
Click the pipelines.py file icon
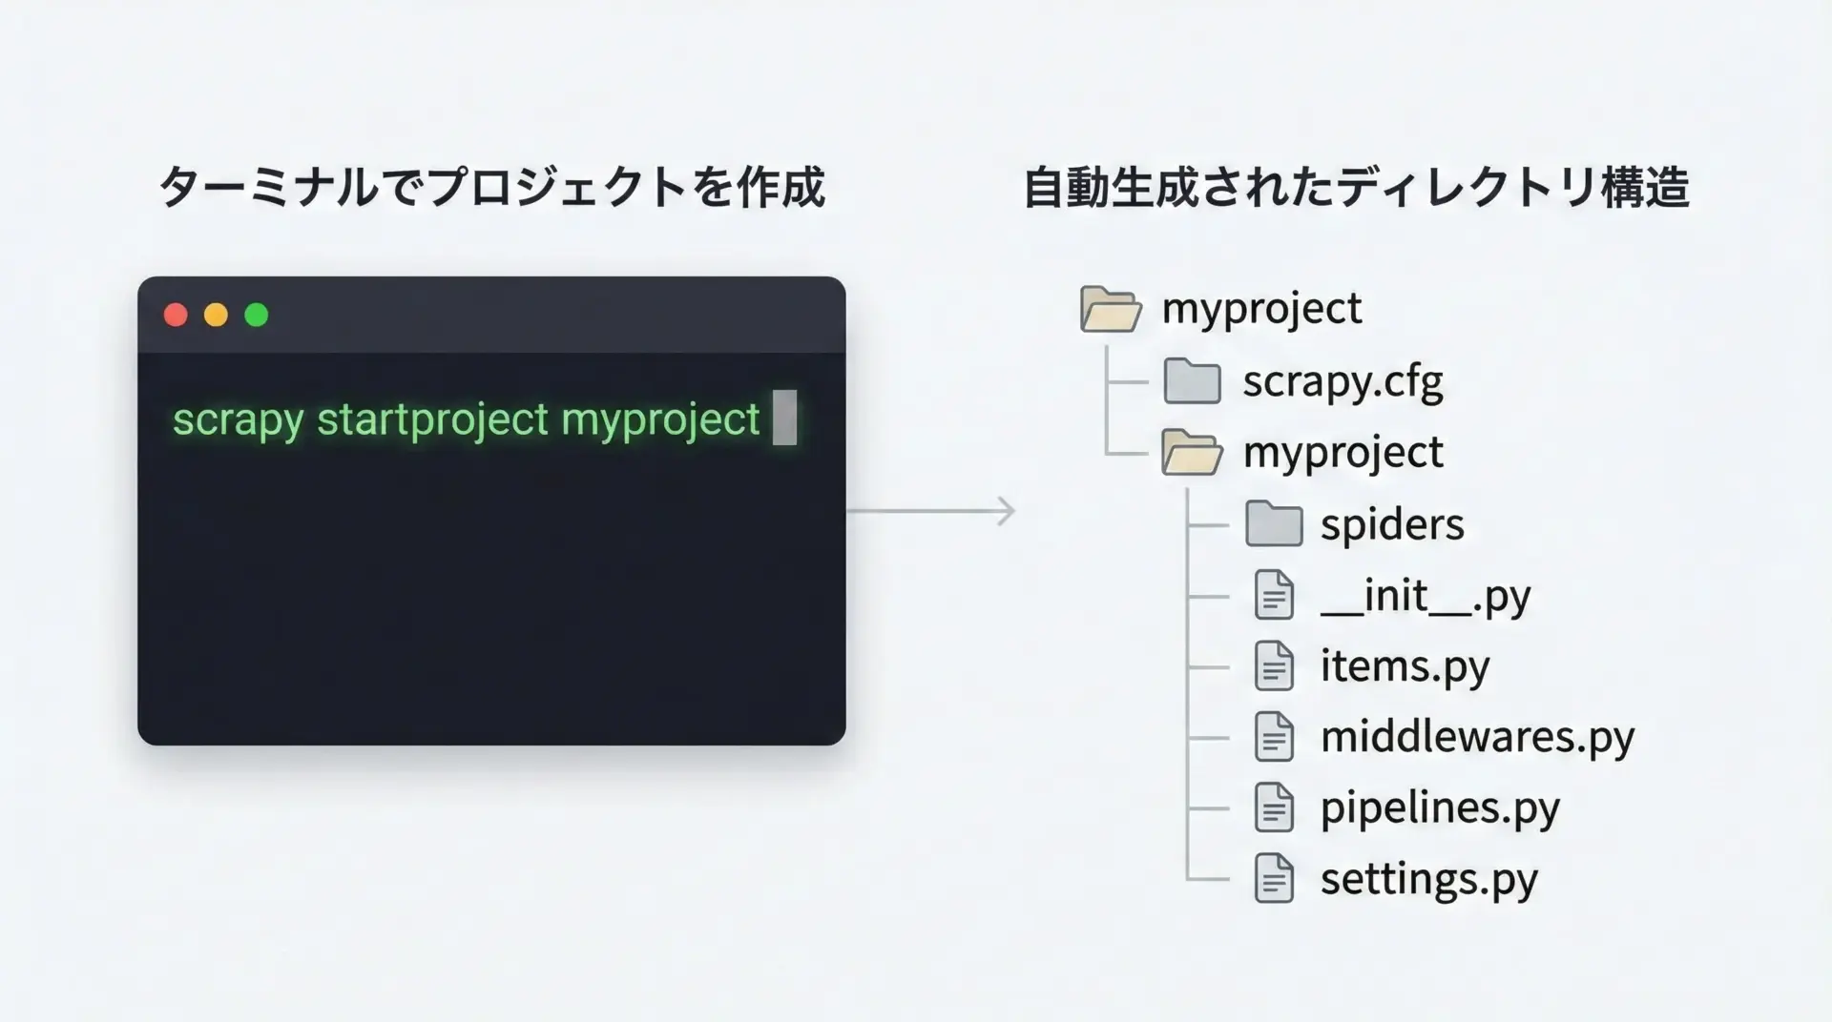(x=1274, y=807)
